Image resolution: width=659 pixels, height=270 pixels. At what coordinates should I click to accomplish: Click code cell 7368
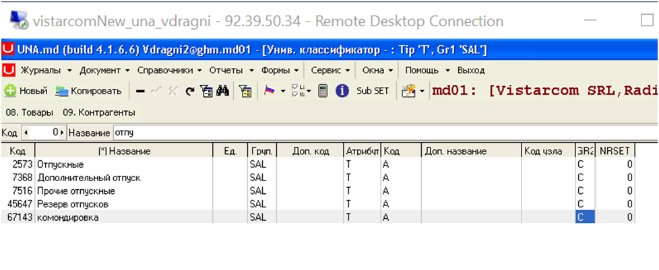tap(18, 178)
